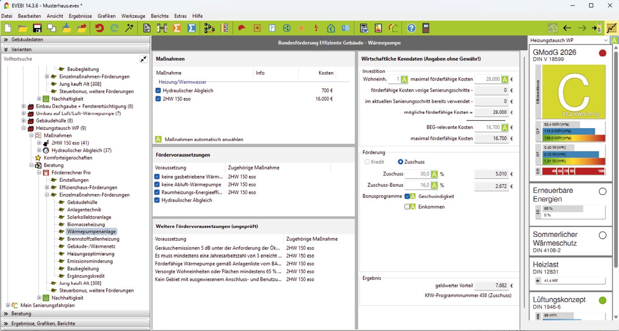This screenshot has width=619, height=331.
Task: Open the variant tree structure icon
Action: point(209,28)
